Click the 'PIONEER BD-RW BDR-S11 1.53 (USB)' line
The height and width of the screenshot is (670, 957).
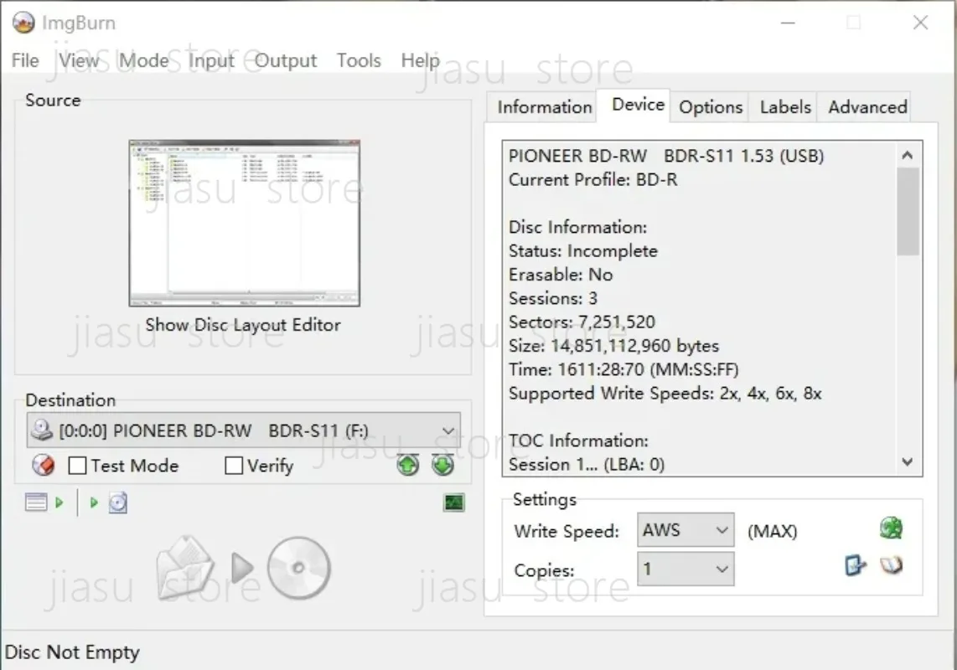[666, 157]
